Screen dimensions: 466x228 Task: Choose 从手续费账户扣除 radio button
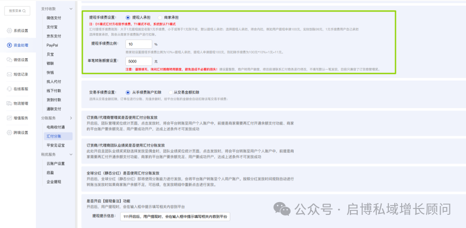(128, 92)
